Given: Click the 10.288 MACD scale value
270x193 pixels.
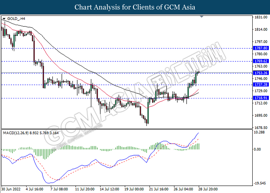Looking at the screenshot, I should 260,132.
